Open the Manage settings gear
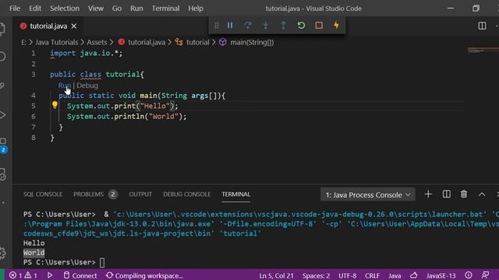The height and width of the screenshot is (280, 499). (x=2, y=253)
